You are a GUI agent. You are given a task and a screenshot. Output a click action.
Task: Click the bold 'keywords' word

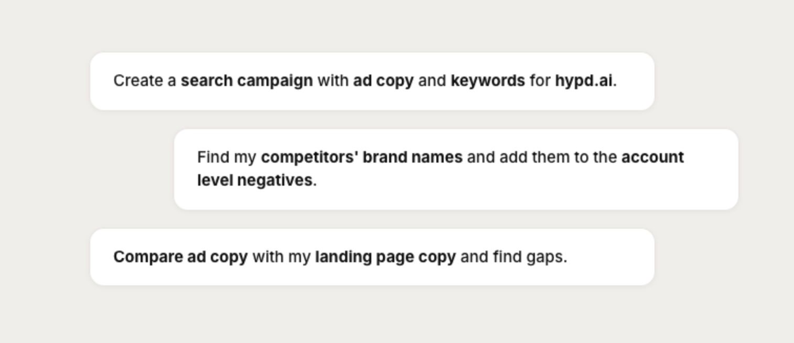[487, 81]
